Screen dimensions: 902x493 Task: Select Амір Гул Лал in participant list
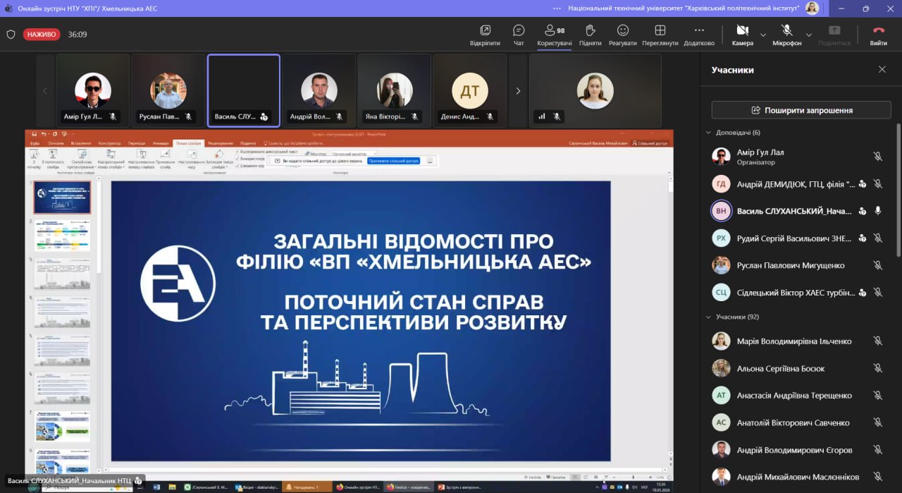pos(760,157)
